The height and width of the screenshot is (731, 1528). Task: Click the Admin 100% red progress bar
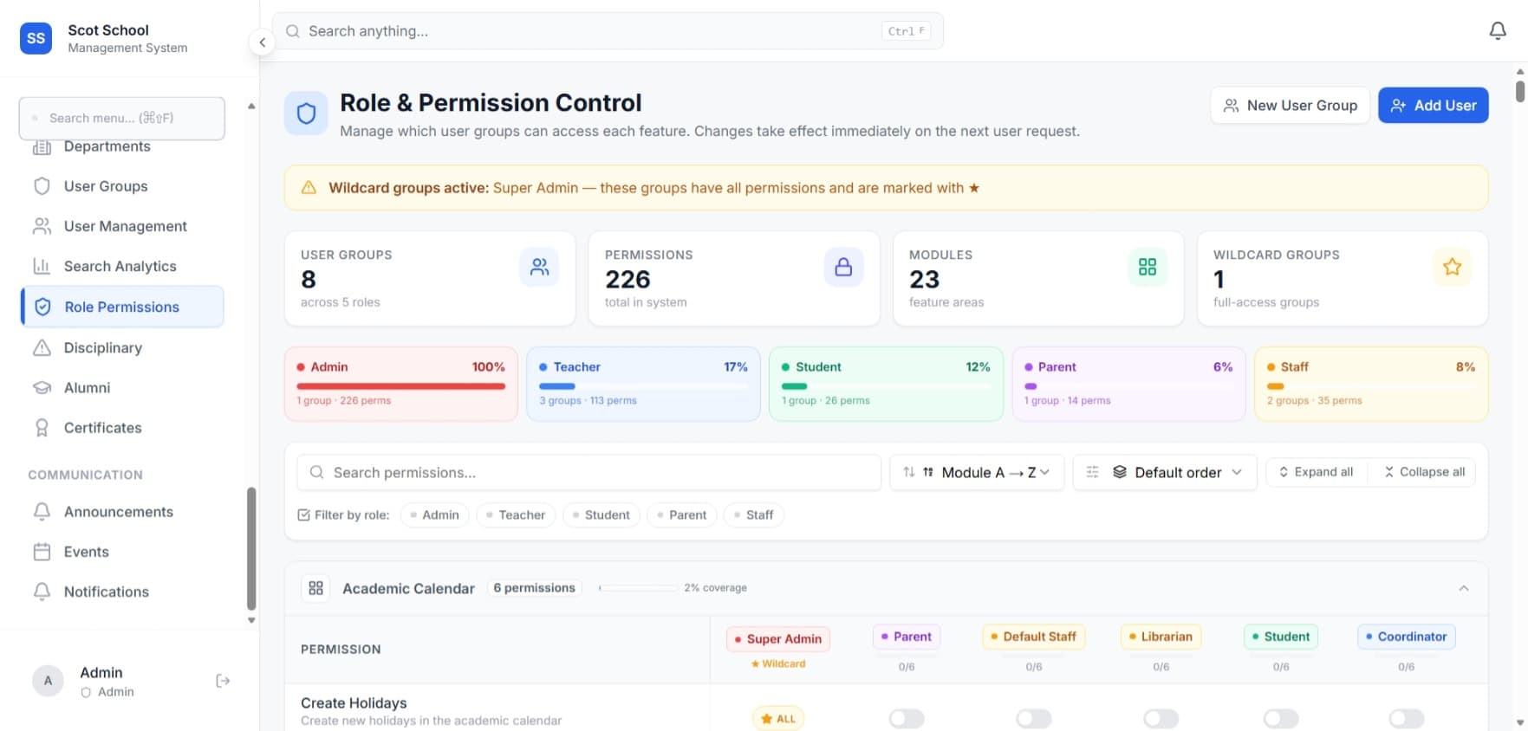[x=400, y=386]
